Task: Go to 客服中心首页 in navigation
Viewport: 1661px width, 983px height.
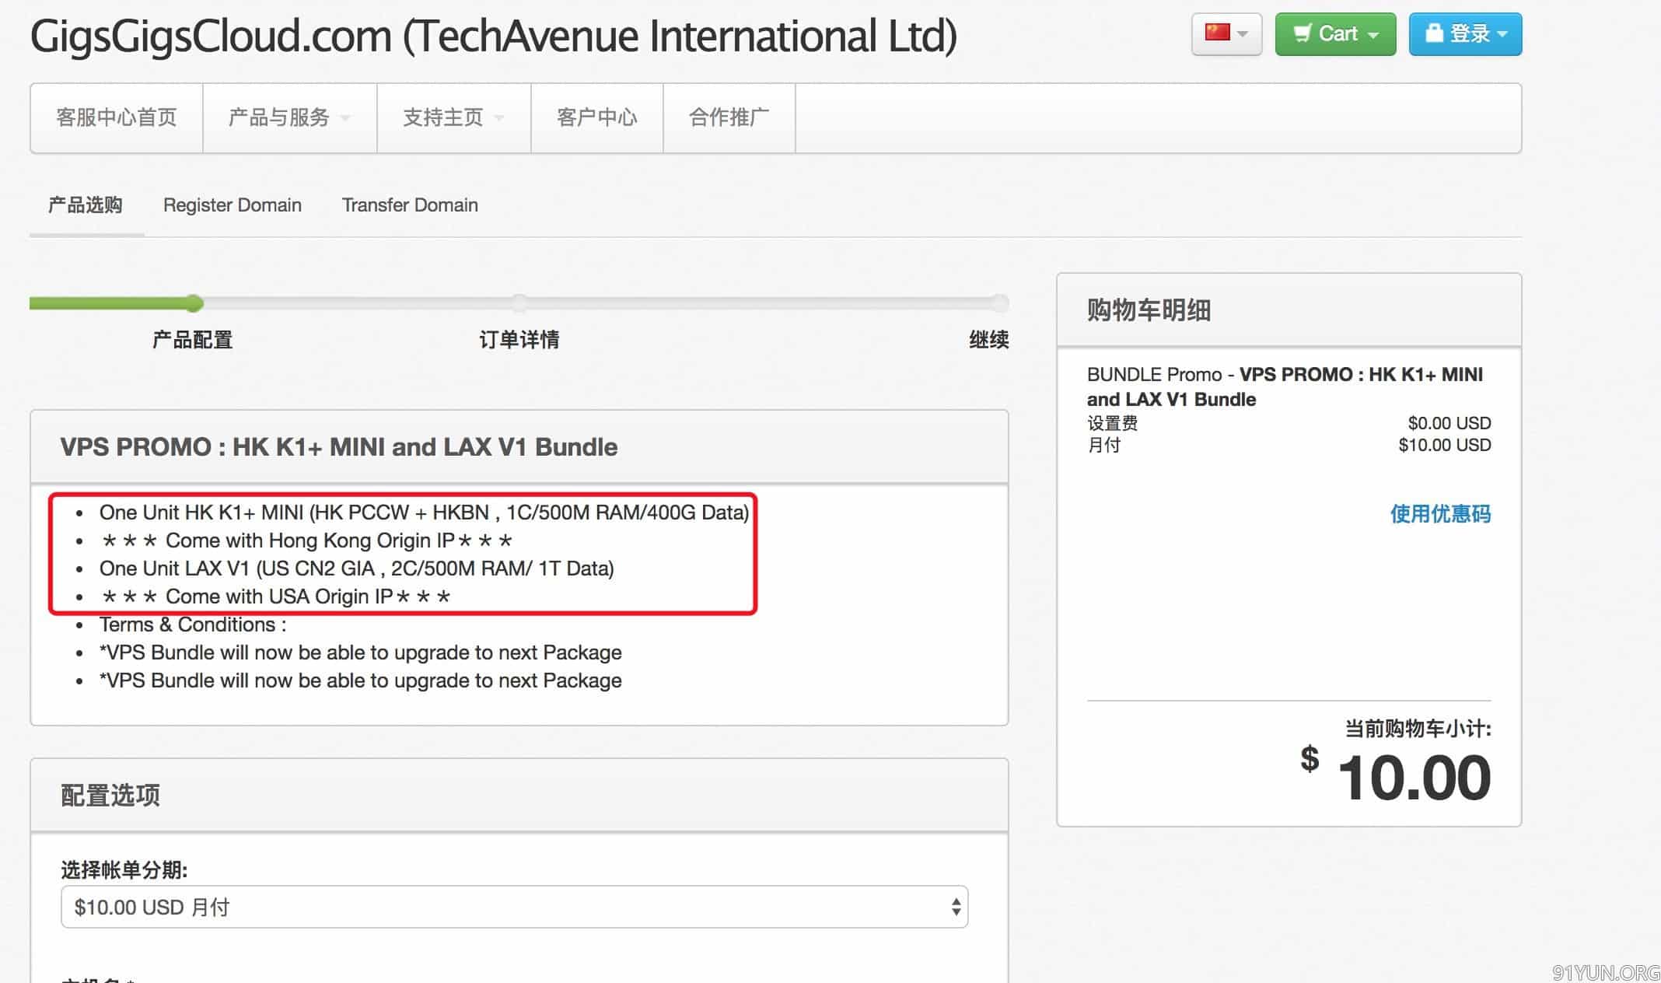Action: click(117, 117)
